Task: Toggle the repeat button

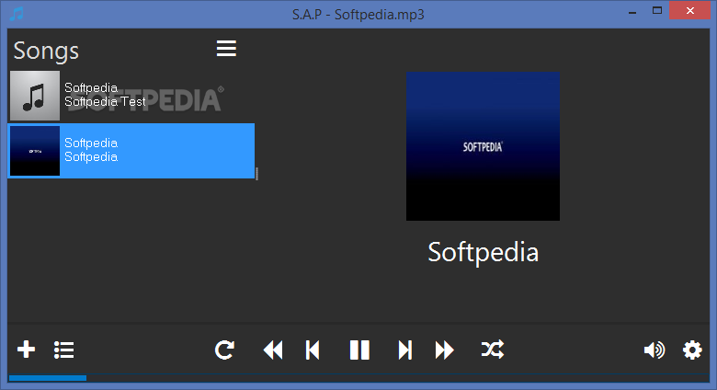Action: point(224,350)
